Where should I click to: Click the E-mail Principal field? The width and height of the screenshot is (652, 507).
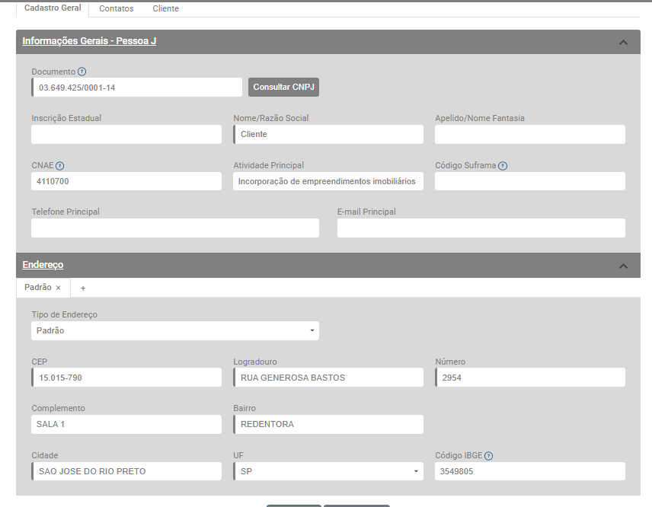coord(481,228)
